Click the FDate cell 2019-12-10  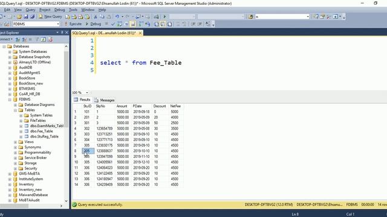(x=141, y=162)
